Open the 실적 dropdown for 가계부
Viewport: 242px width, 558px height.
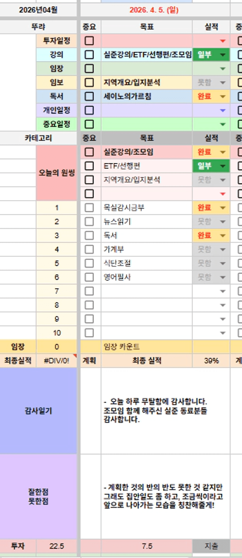pyautogui.click(x=223, y=249)
